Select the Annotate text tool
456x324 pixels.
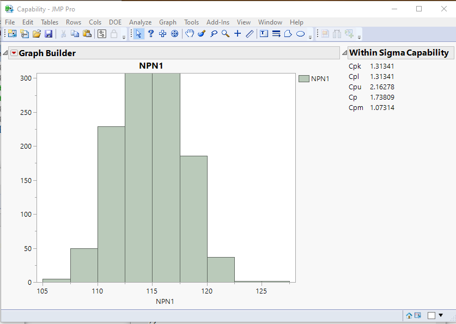[263, 34]
